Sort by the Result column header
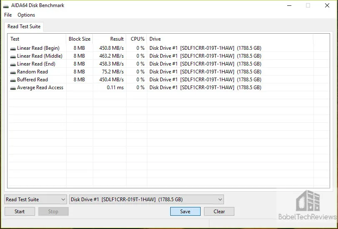 pos(109,39)
